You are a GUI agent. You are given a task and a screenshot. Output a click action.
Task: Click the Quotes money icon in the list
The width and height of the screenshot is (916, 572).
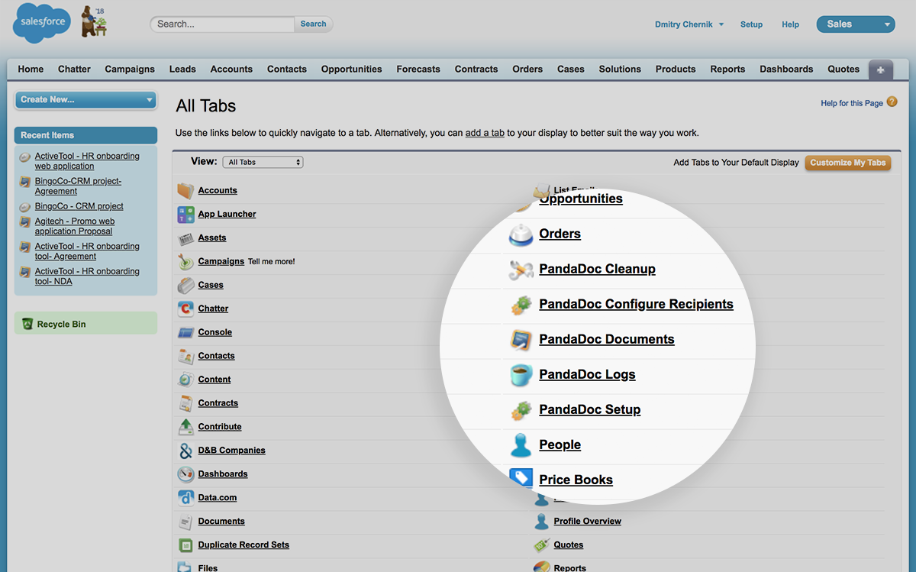(541, 545)
